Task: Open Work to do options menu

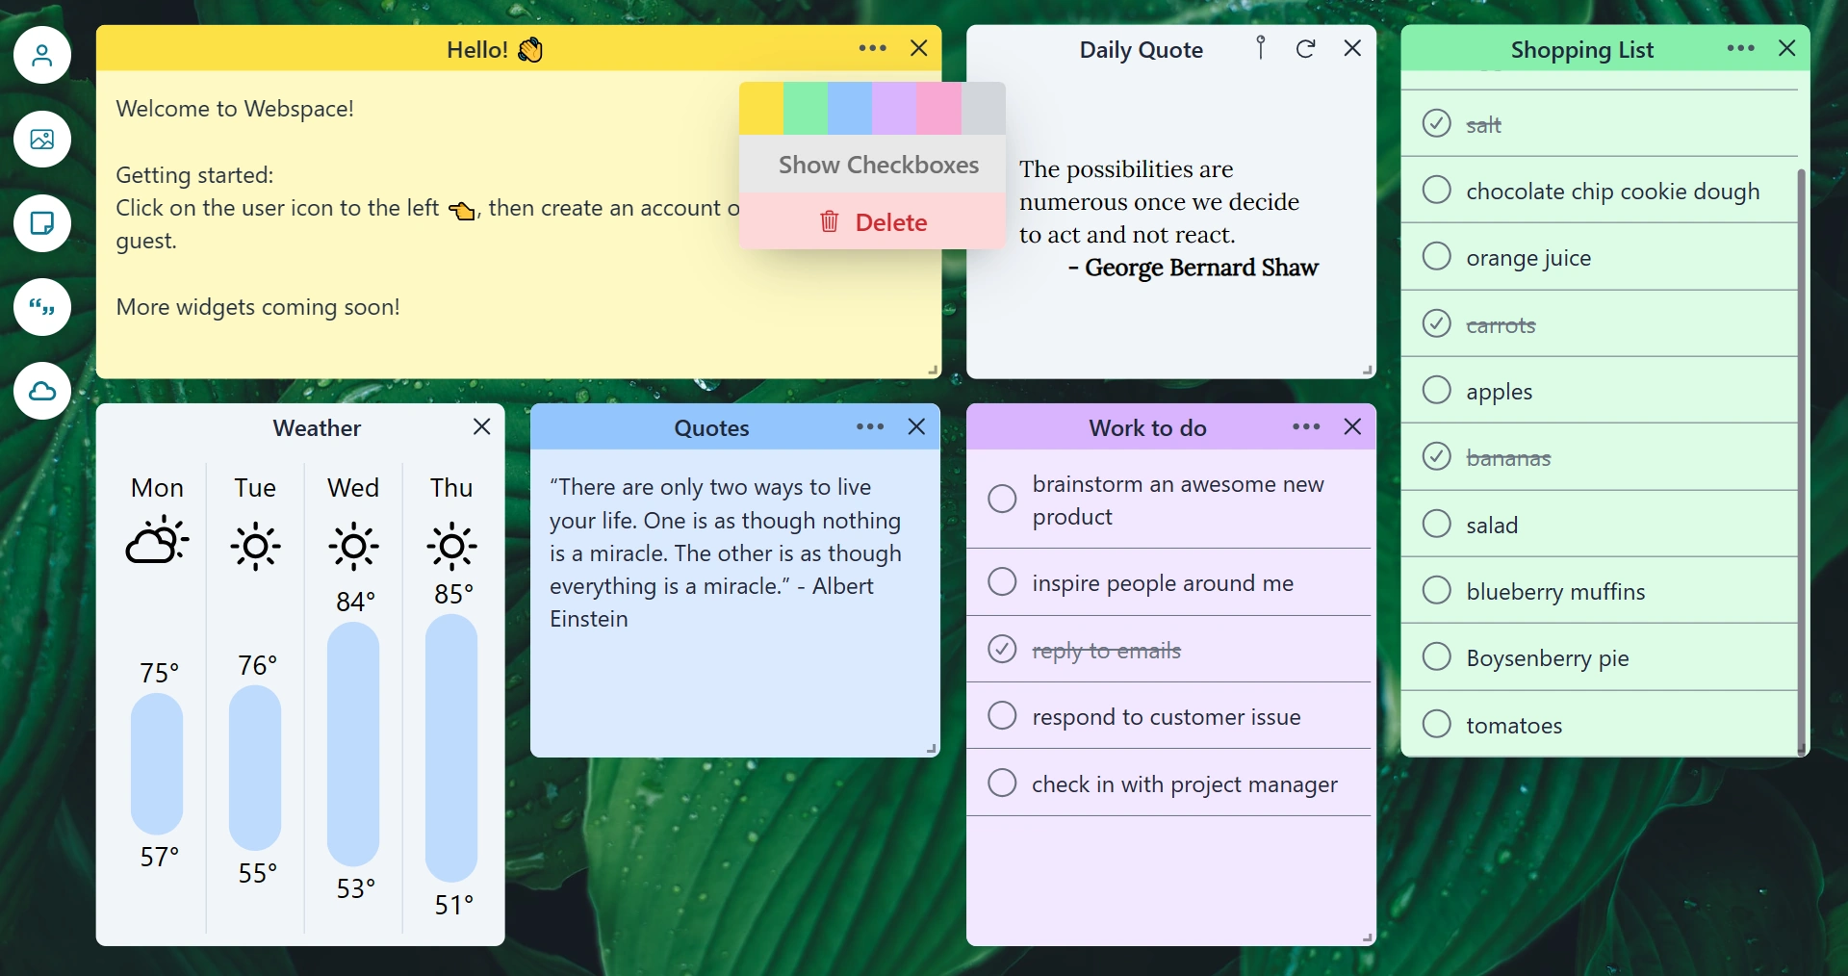Action: (x=1306, y=426)
